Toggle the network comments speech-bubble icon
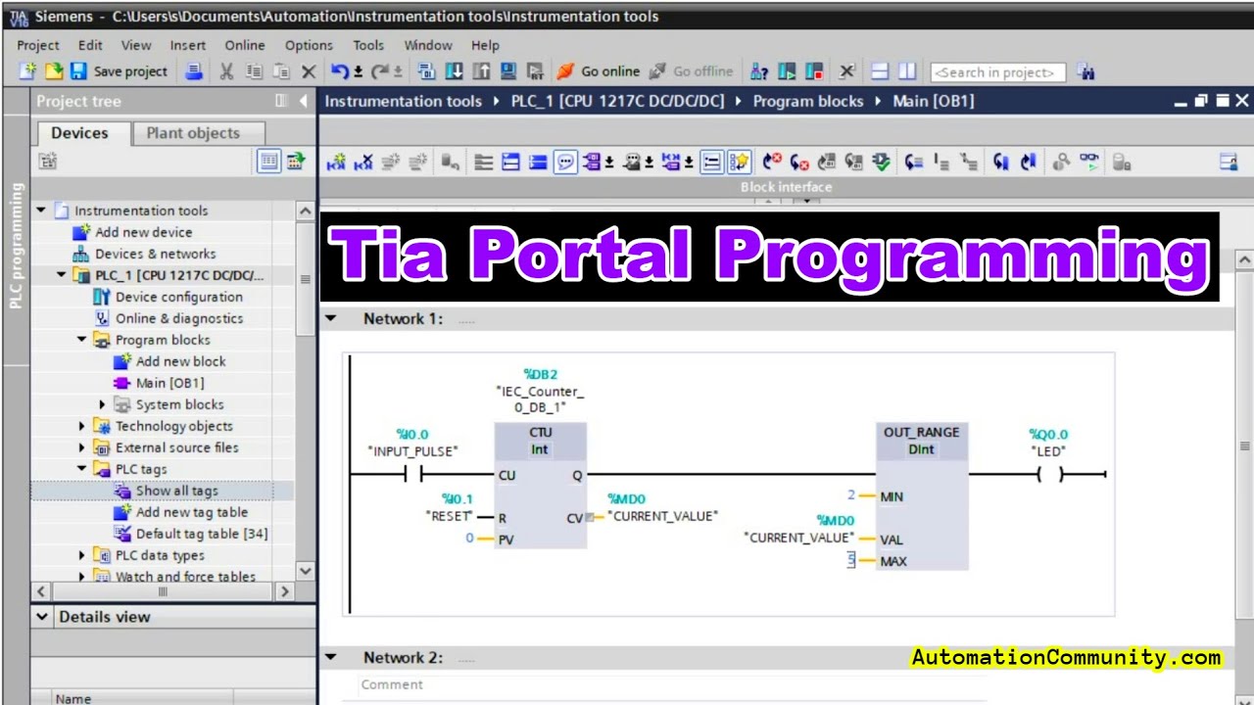1254x705 pixels. pyautogui.click(x=565, y=163)
